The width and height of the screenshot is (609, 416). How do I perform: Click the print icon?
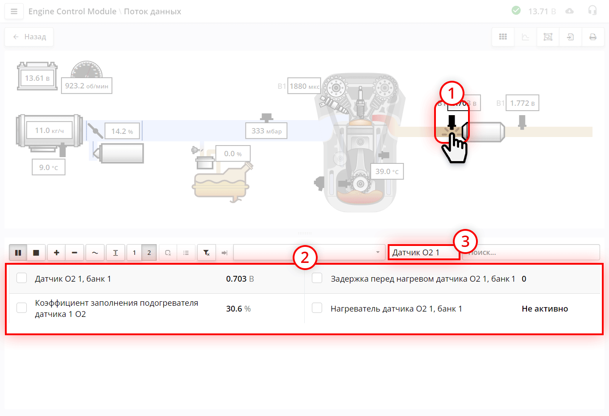(x=592, y=37)
